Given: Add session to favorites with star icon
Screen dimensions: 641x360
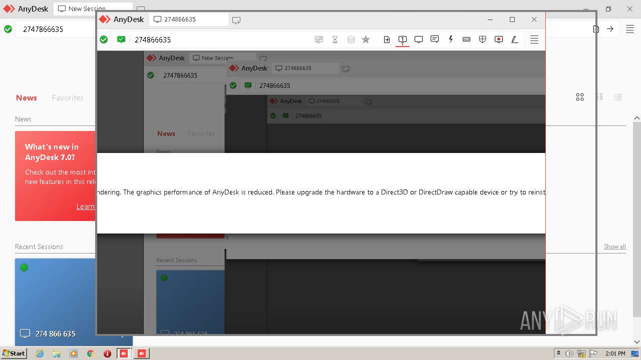Looking at the screenshot, I should click(366, 39).
